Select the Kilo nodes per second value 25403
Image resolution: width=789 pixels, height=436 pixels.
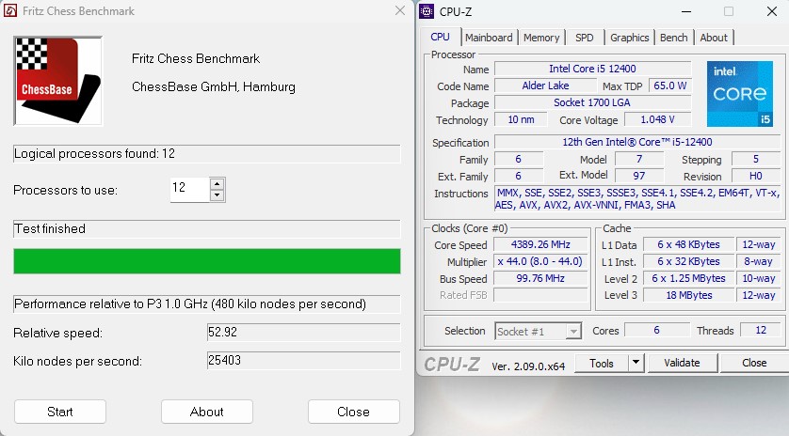pos(303,361)
